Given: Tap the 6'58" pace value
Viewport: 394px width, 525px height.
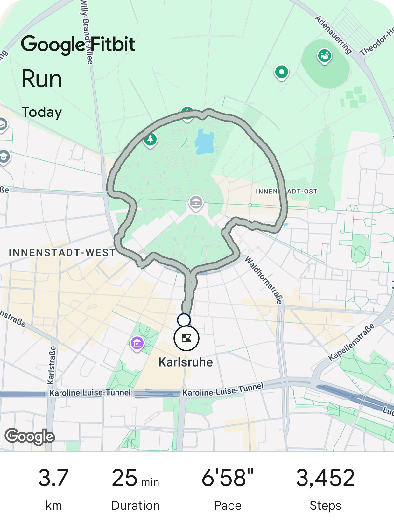Looking at the screenshot, I should [228, 478].
